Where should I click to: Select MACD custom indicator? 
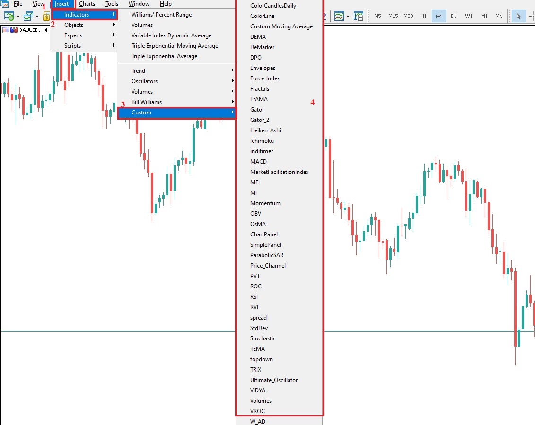coord(280,162)
